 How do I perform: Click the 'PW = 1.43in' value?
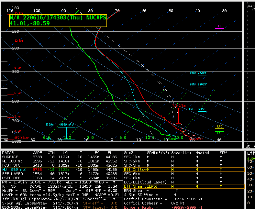[14, 182]
